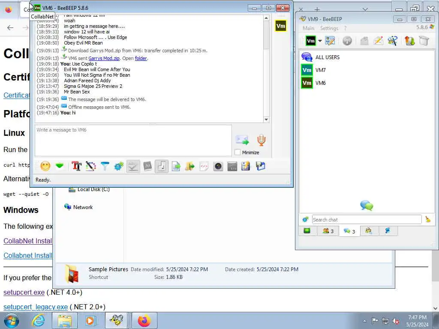439x329 pixels.
Task: Click the broom clear search icon
Action: (428, 220)
